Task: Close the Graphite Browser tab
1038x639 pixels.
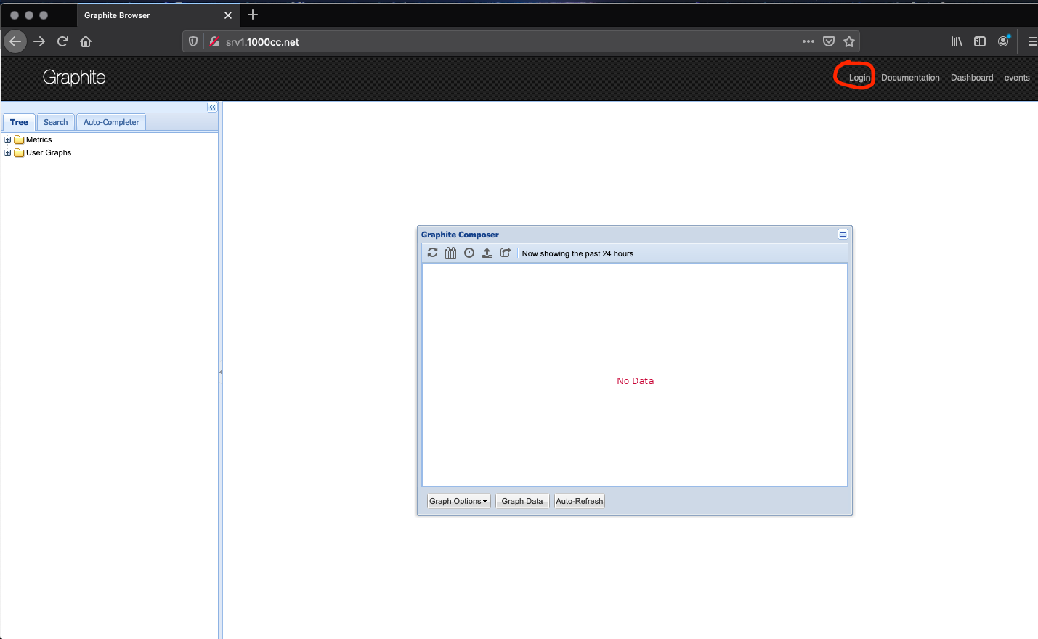Action: pyautogui.click(x=228, y=15)
